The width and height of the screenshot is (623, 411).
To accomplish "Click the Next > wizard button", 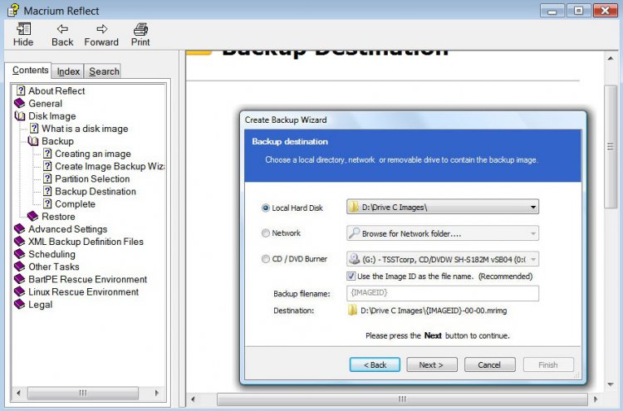I will [431, 365].
